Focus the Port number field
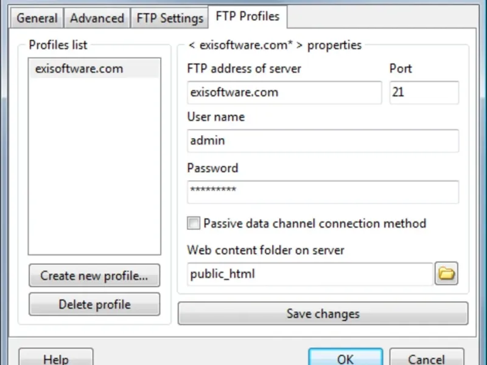This screenshot has height=365, width=487. (x=423, y=92)
